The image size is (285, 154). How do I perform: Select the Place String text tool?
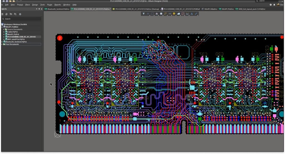(x=191, y=14)
